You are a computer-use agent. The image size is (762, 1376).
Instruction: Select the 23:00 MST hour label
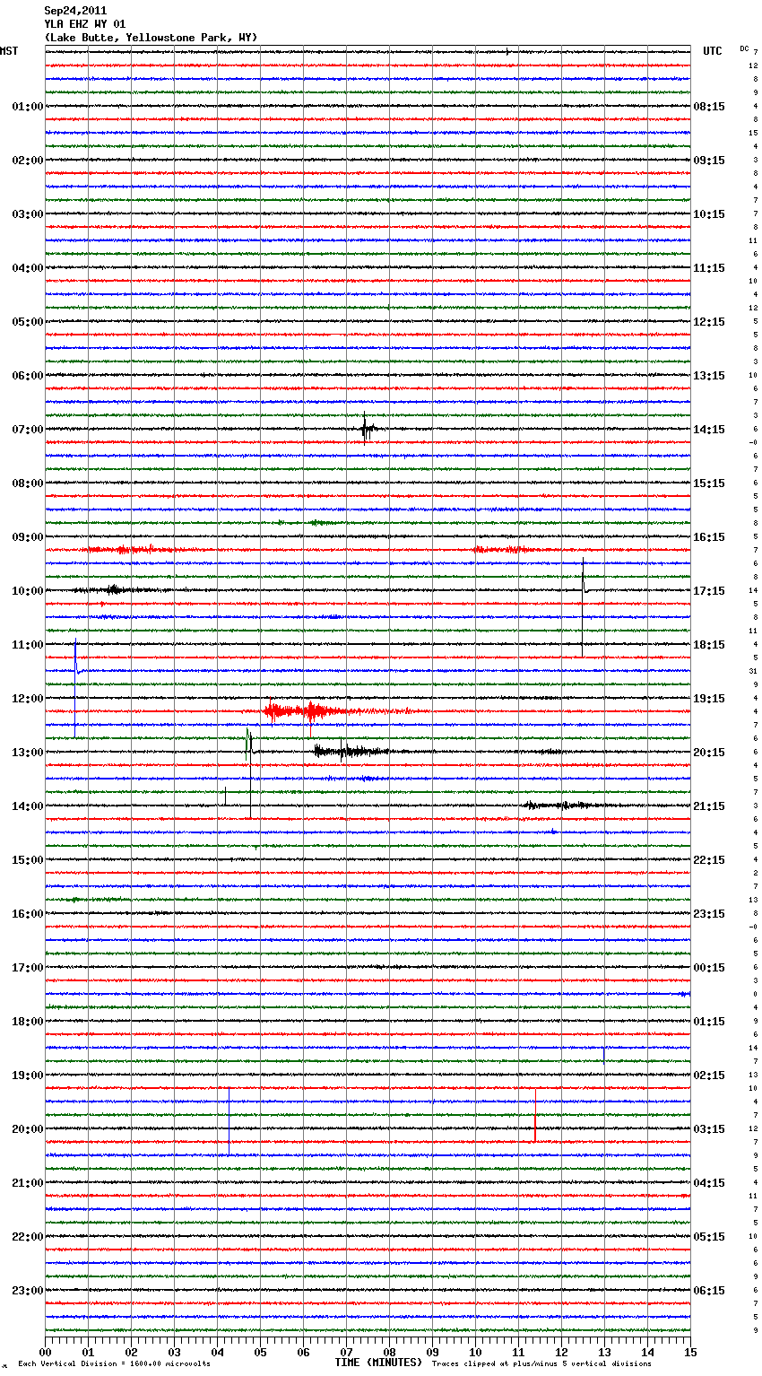[28, 1291]
